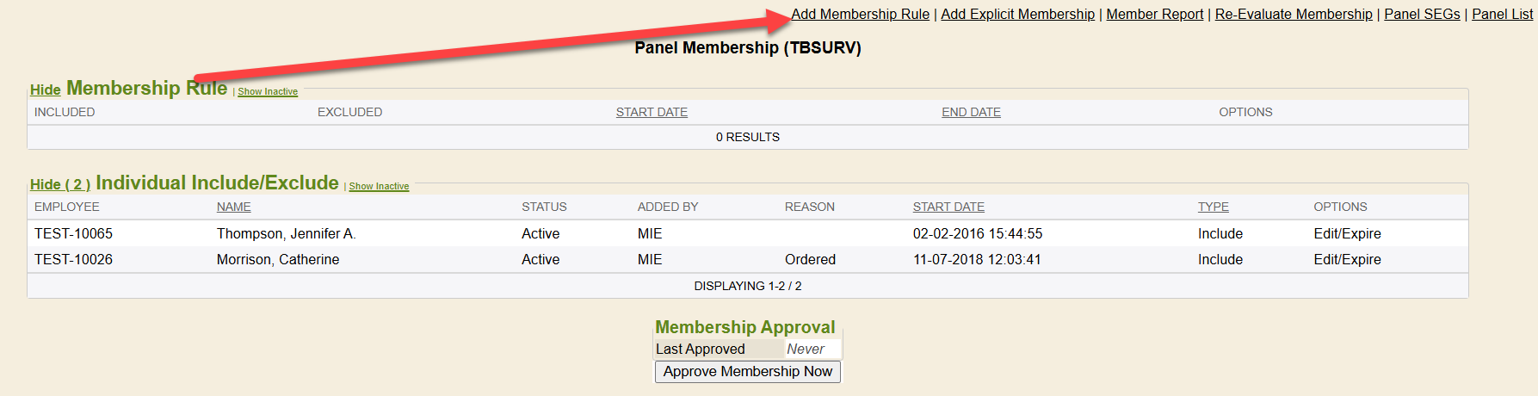1538x396 pixels.
Task: Open the Panel List link
Action: click(1502, 14)
